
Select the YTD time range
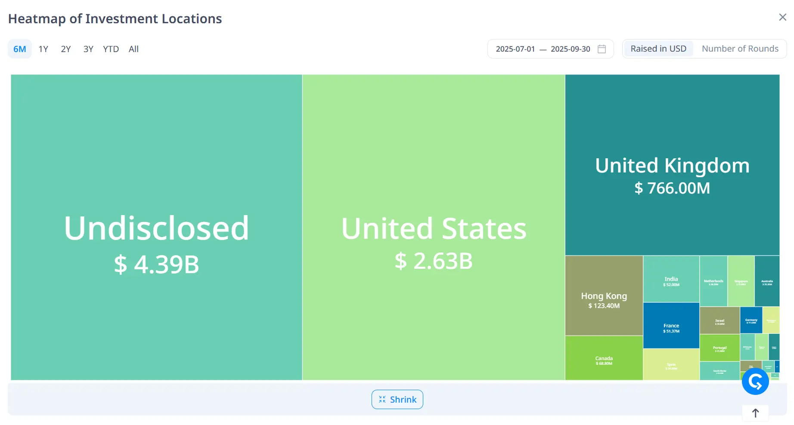[111, 49]
